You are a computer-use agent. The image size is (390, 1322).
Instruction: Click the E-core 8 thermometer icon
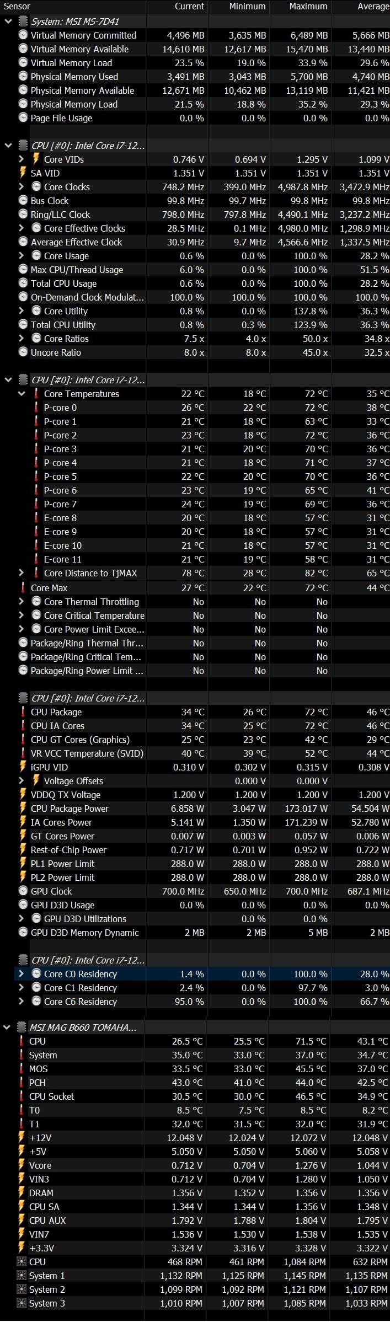pyautogui.click(x=36, y=518)
